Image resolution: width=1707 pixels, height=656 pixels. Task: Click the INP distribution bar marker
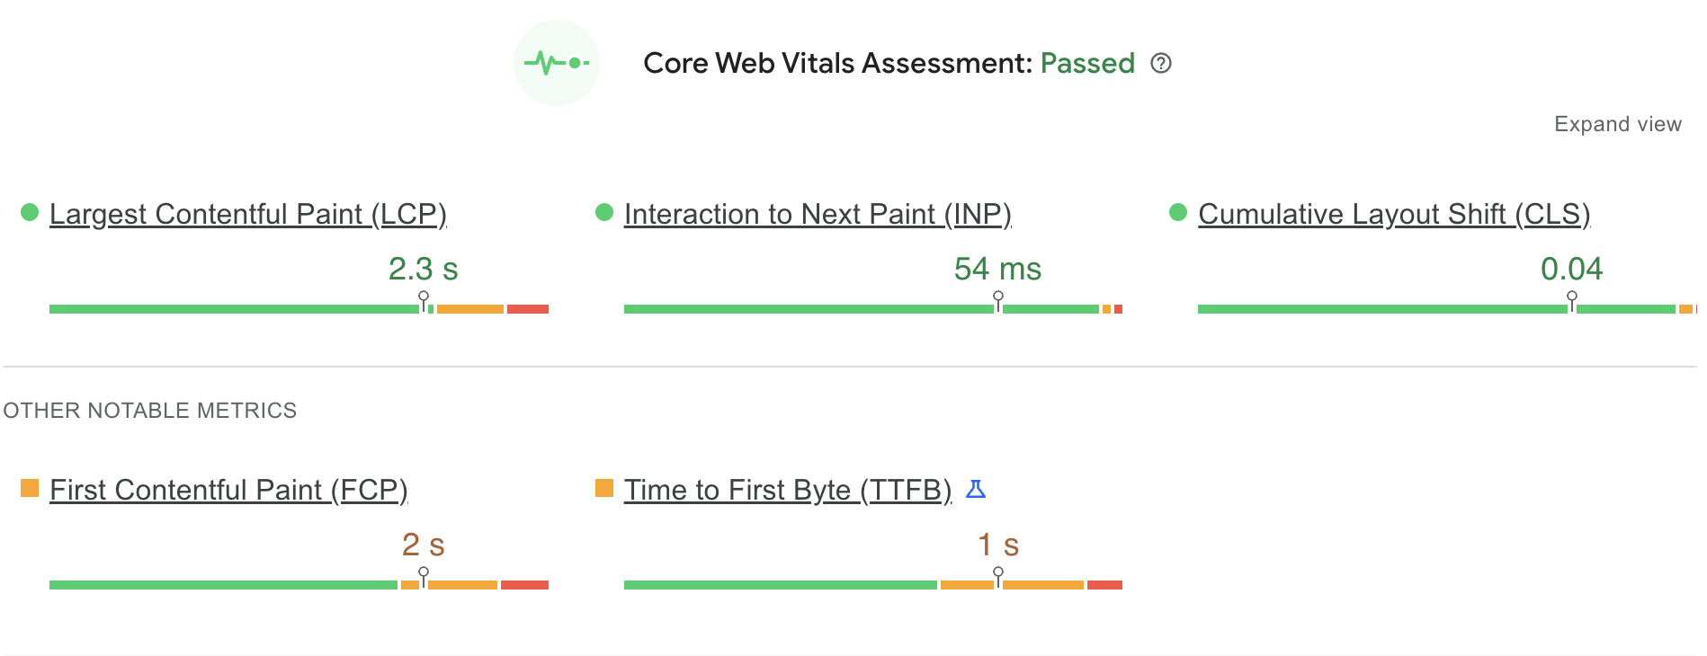998,301
